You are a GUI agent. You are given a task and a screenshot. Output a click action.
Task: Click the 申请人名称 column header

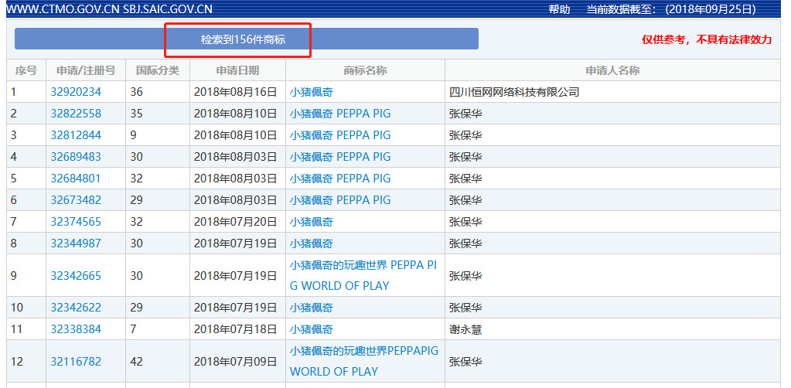click(612, 70)
